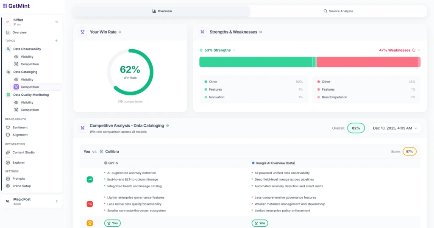Screen dimensions: 434x228
Task: Open the 53% Strengths details link
Action: [217, 50]
